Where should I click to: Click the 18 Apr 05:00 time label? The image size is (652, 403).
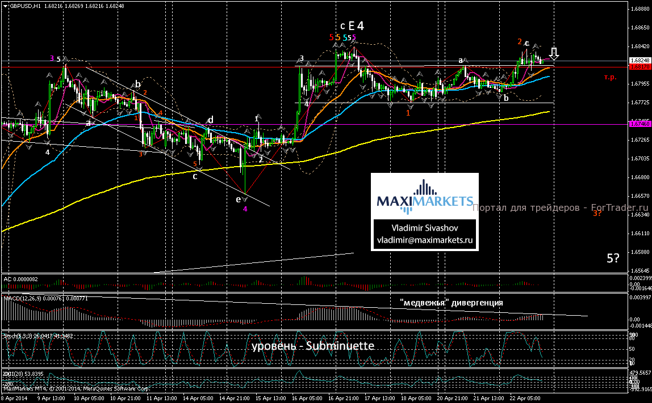pyautogui.click(x=416, y=398)
